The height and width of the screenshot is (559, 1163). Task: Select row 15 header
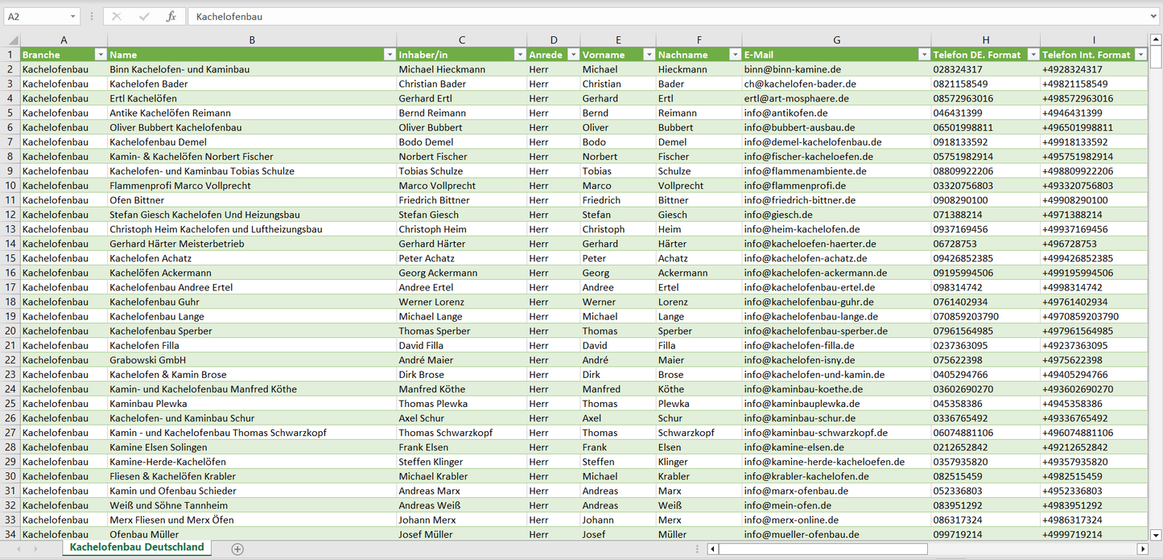[x=10, y=258]
